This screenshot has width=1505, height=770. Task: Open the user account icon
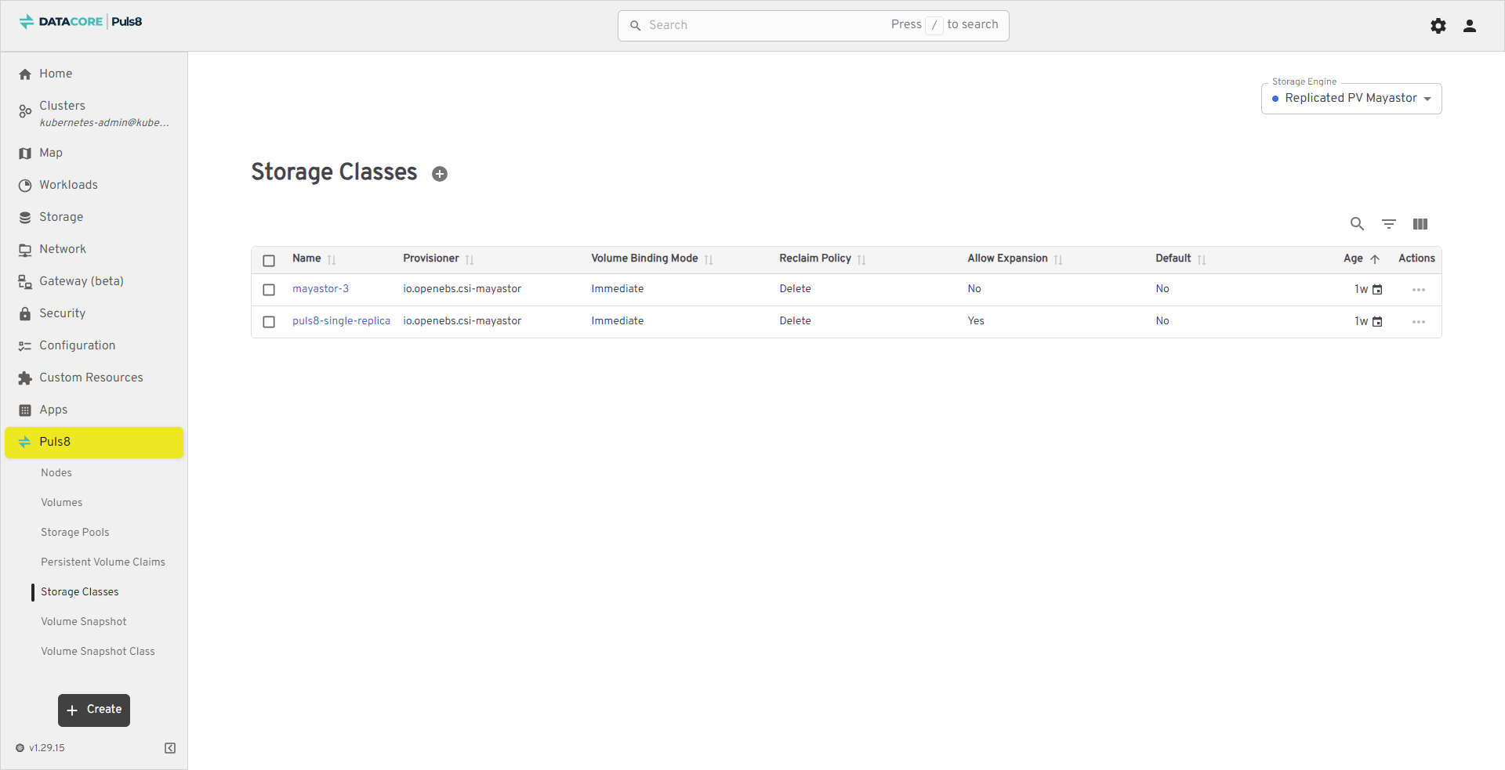pos(1469,26)
